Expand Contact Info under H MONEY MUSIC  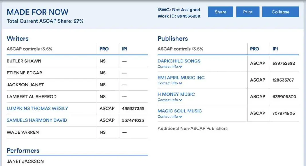coord(170,100)
